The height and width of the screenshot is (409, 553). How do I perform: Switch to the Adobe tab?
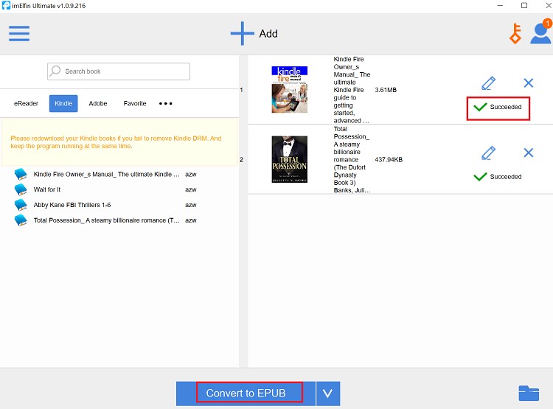click(x=98, y=103)
